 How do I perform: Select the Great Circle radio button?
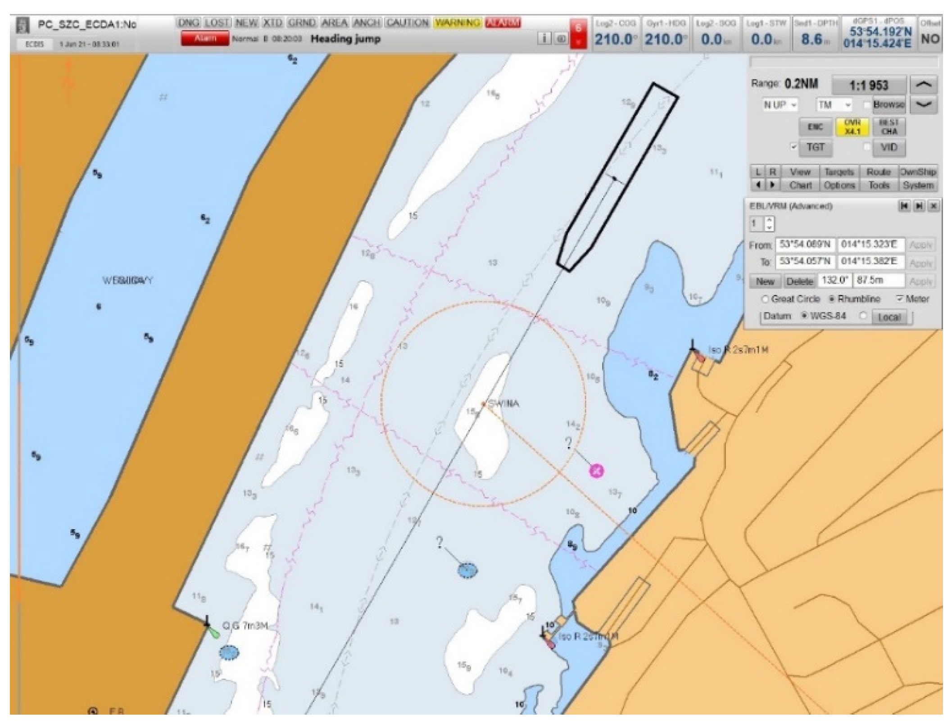pos(765,299)
